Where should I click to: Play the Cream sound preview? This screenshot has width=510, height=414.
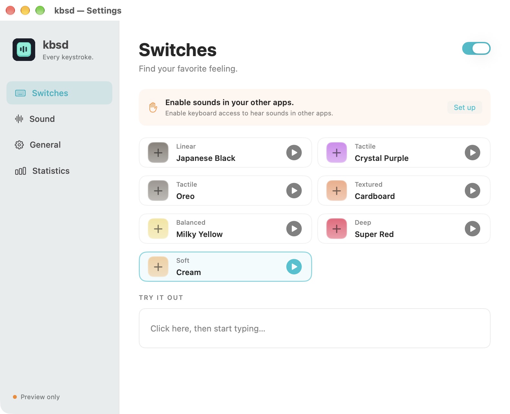coord(294,267)
